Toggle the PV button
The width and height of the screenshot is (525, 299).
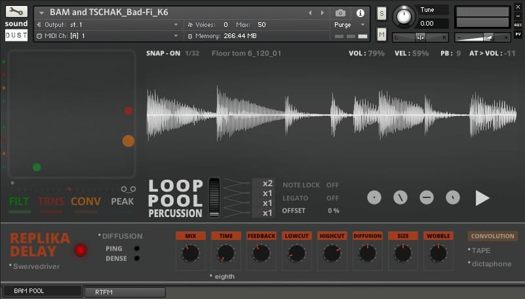[x=518, y=34]
